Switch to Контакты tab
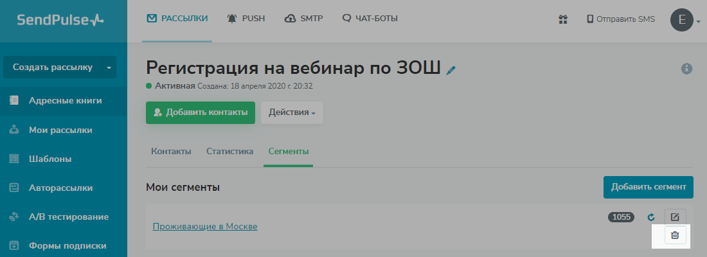 pos(171,152)
